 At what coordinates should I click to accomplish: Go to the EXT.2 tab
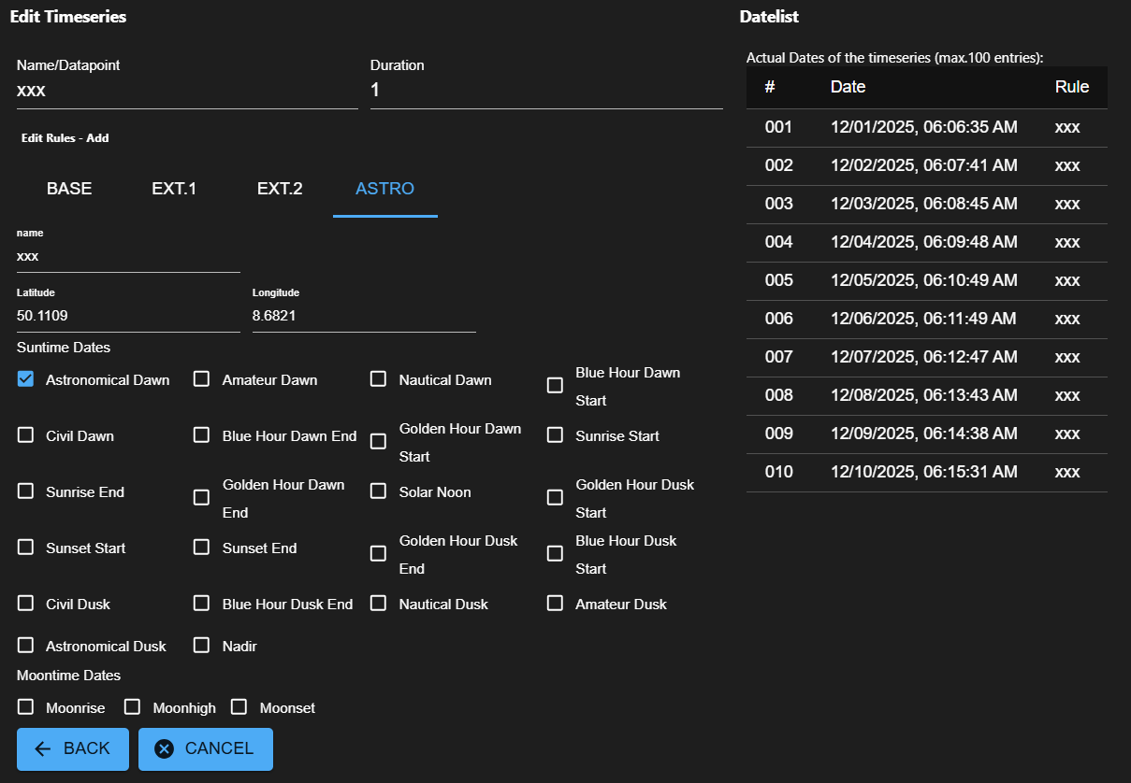[x=280, y=189]
